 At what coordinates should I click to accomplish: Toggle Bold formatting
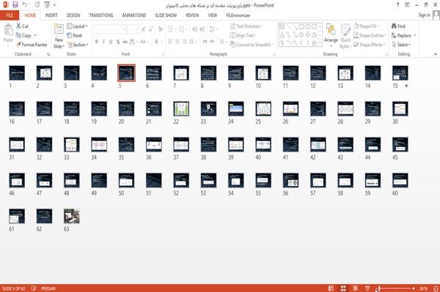(x=97, y=42)
